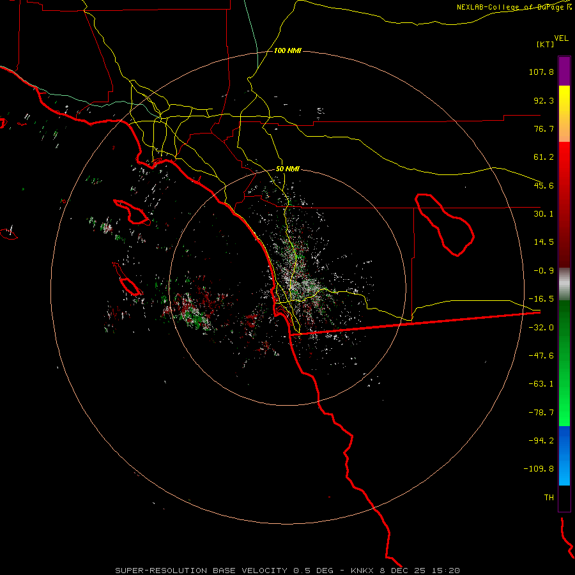
Task: Select the 14.5 legend value
Action: click(x=544, y=242)
